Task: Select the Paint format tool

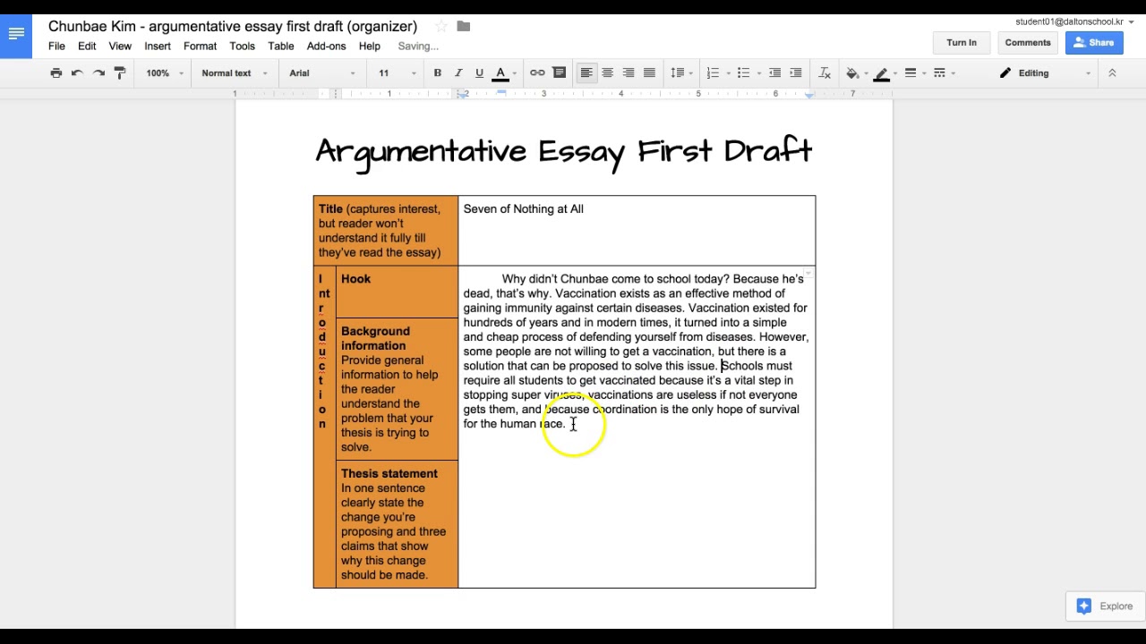Action: [120, 73]
